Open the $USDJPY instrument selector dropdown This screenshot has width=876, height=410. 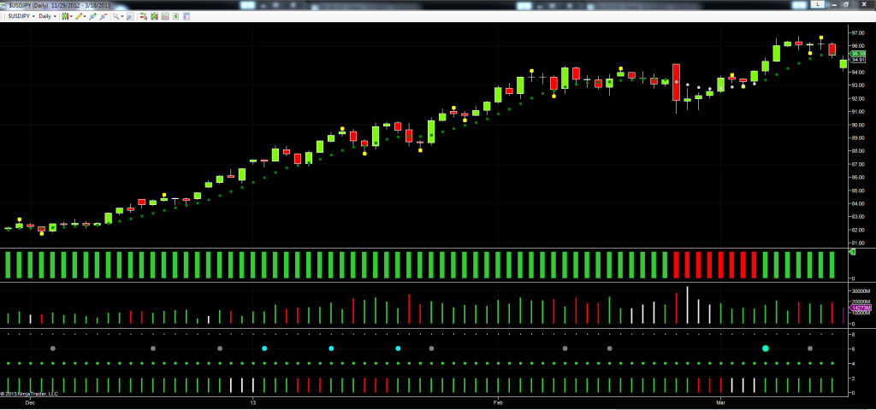coord(21,16)
